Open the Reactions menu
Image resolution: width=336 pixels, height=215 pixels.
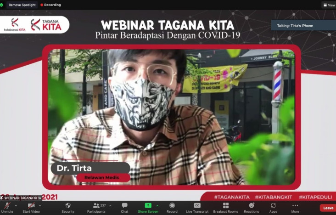click(x=252, y=208)
